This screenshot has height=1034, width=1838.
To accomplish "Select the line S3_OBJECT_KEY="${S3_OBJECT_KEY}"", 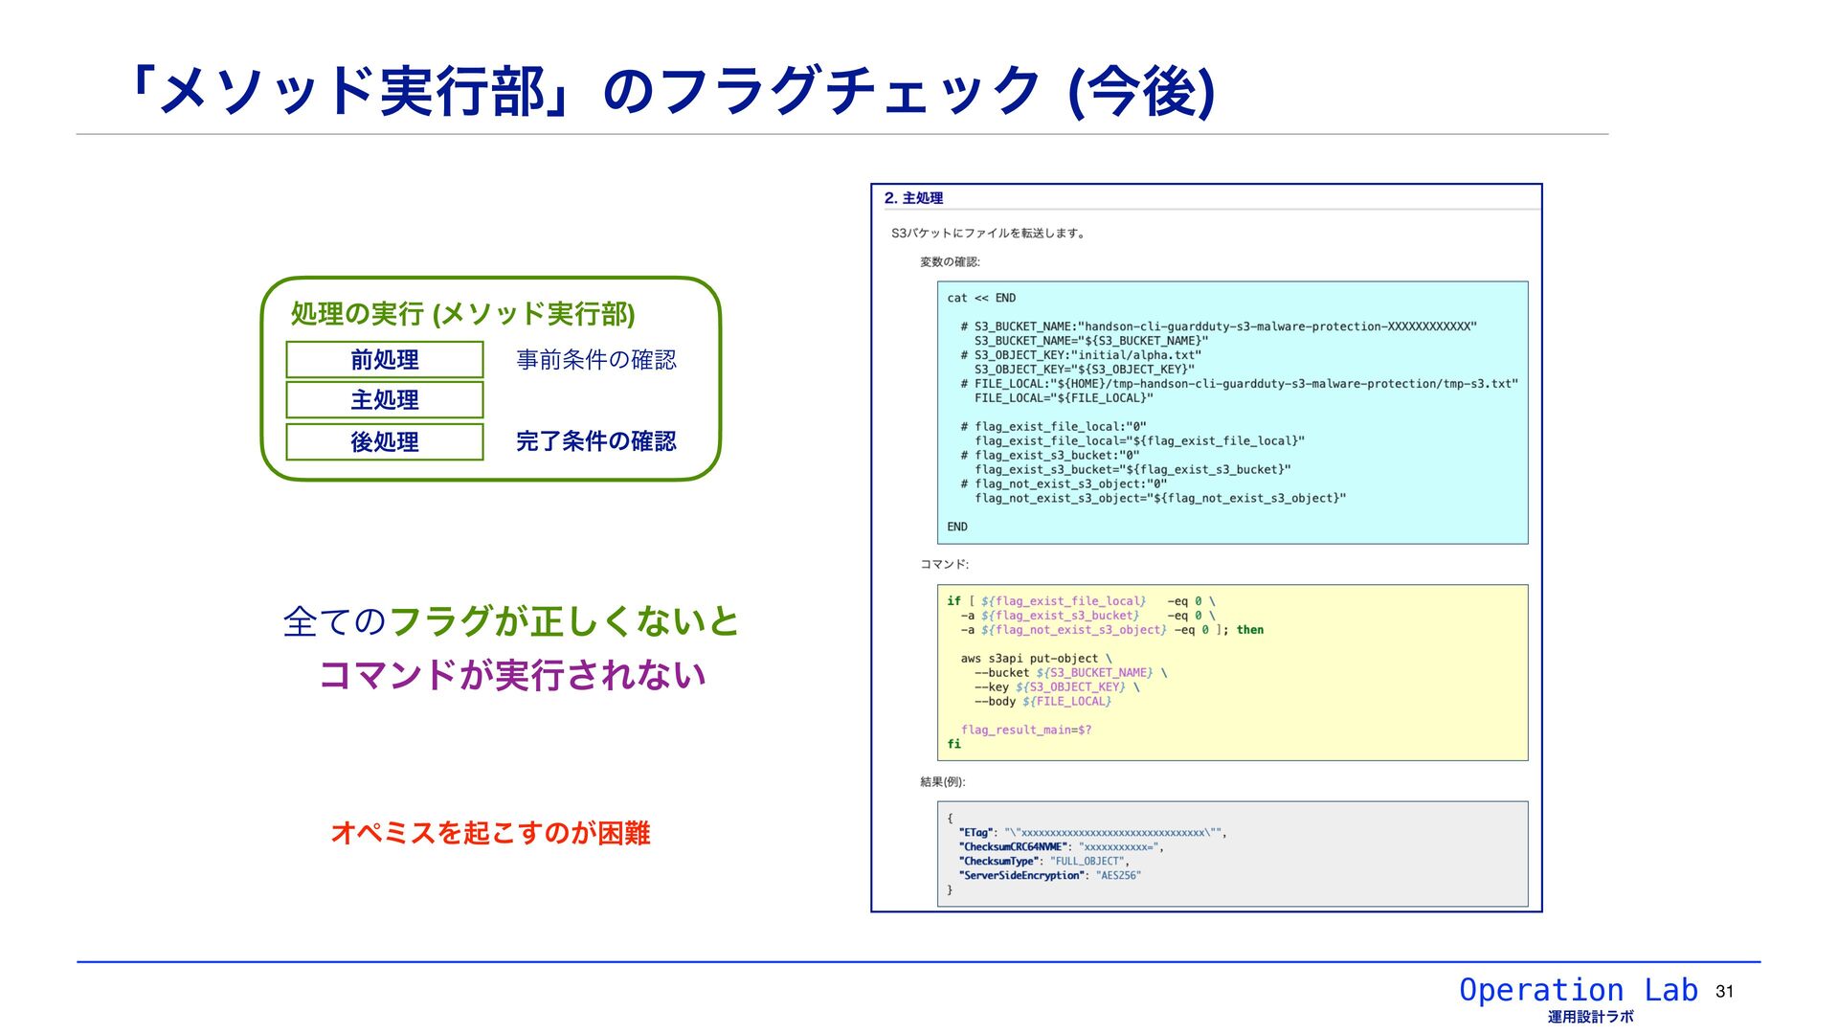I will pos(1085,370).
